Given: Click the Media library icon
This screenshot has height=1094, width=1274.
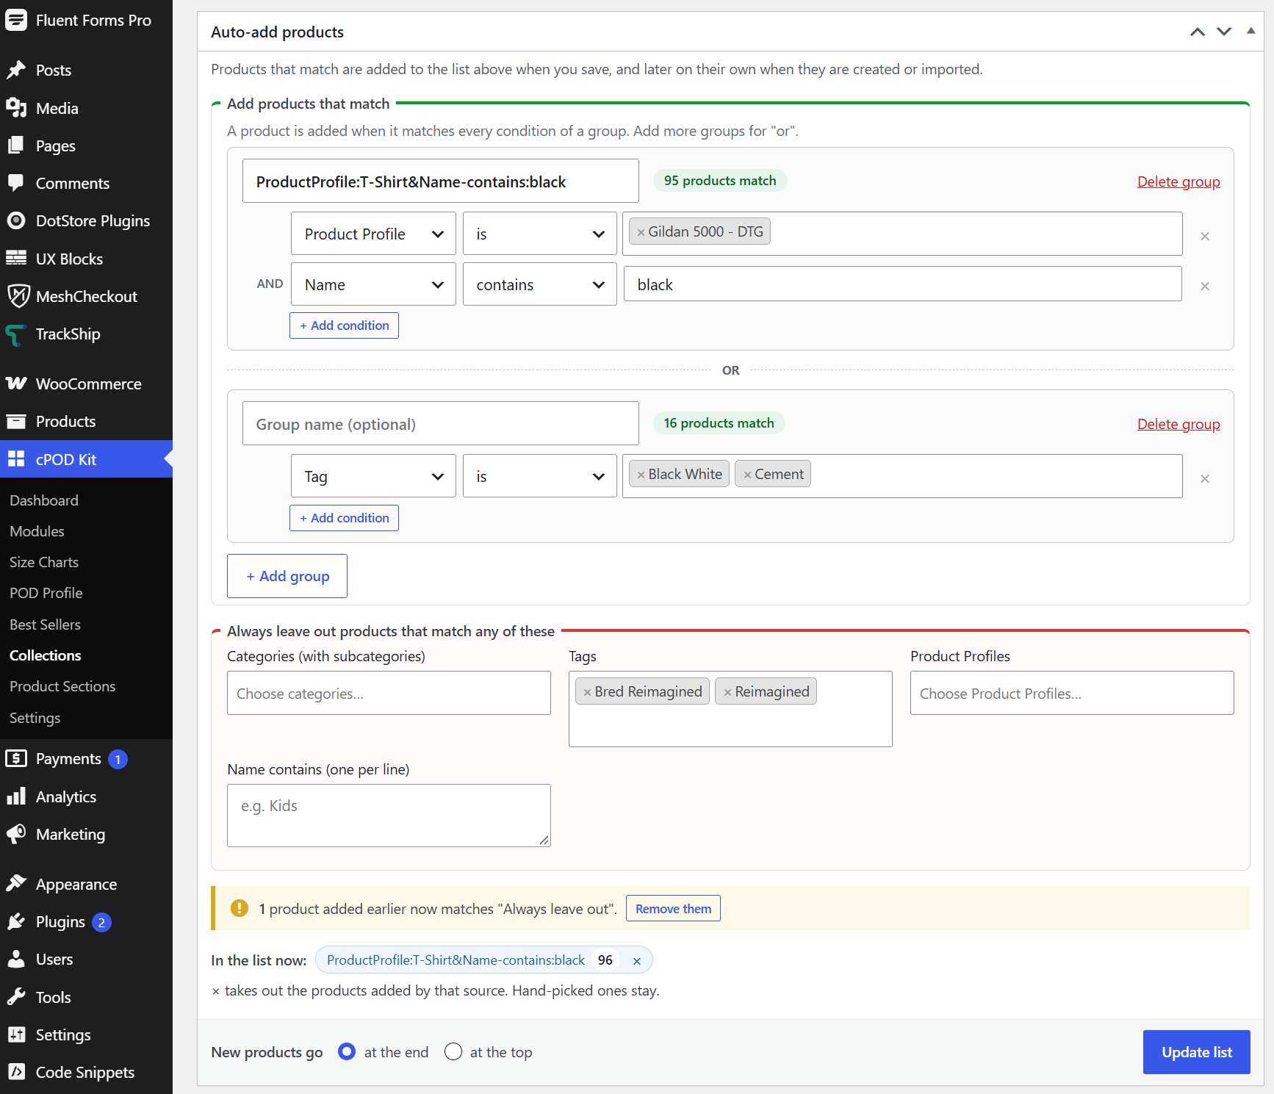Looking at the screenshot, I should point(16,108).
